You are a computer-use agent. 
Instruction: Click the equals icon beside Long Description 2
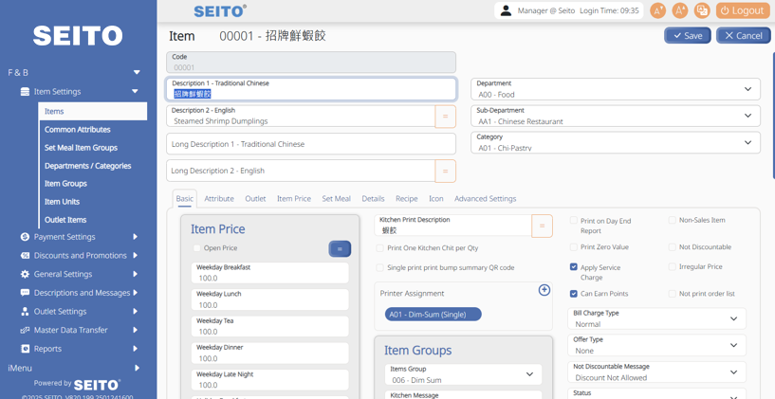(x=445, y=171)
